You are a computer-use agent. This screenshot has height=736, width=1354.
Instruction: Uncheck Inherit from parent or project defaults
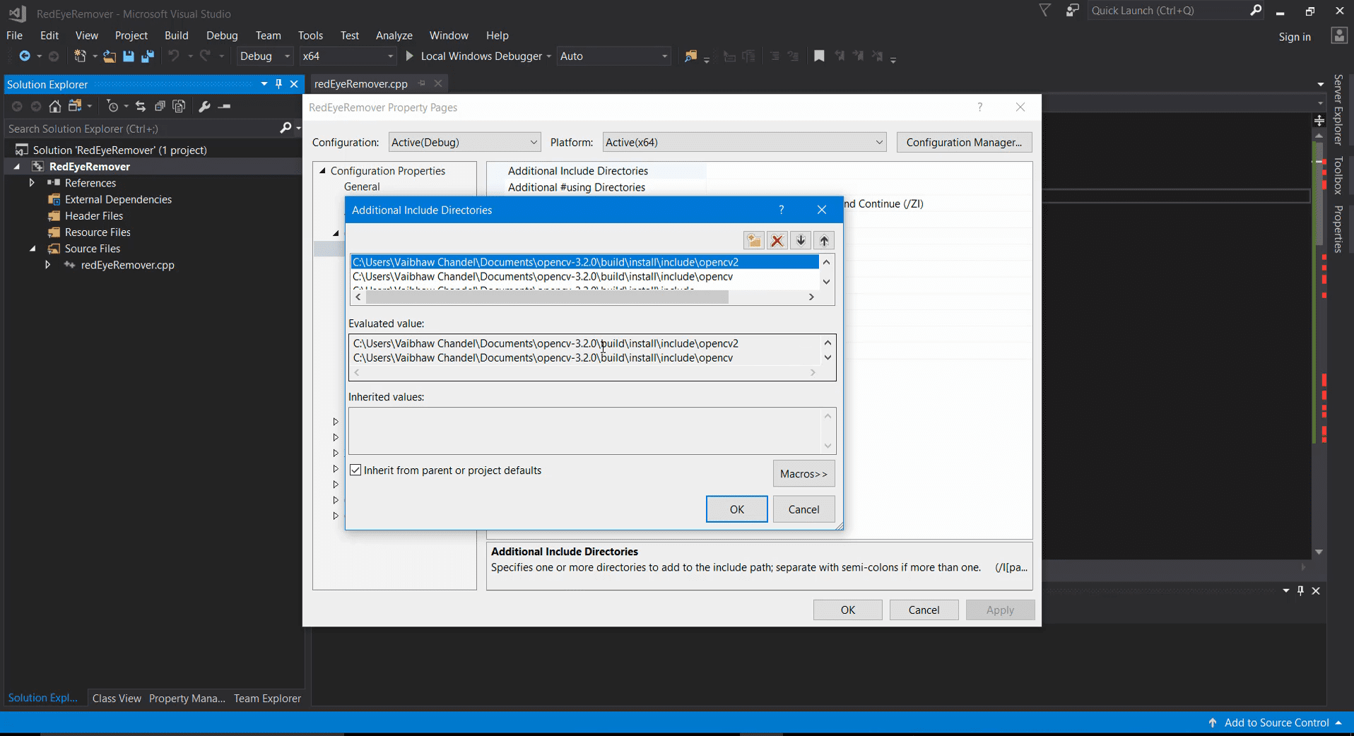[355, 470]
